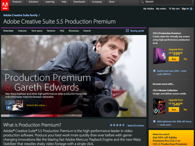
Task: Switch to the Tech specs tab
Action: [37, 31]
